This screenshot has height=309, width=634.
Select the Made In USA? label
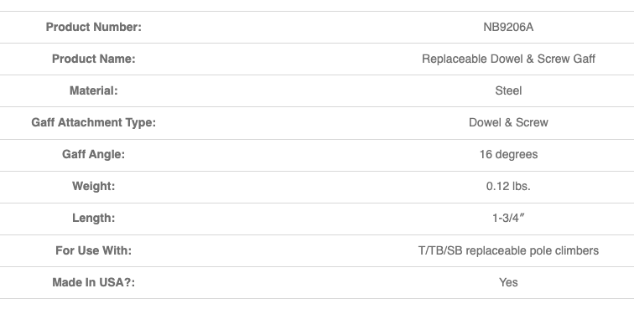[x=93, y=282]
